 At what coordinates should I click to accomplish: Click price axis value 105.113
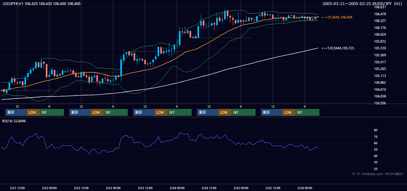380,76
